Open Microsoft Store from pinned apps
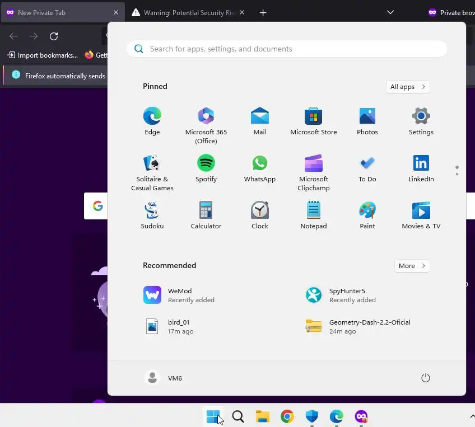Viewport: 475px width, 427px height. point(314,121)
